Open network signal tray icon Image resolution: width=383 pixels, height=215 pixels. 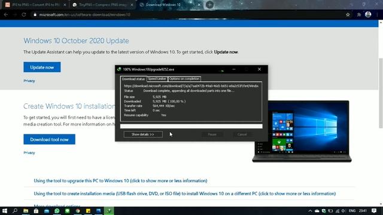tap(338, 211)
